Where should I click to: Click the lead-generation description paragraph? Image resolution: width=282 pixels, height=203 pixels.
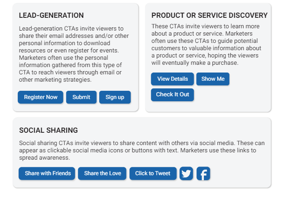74,54
